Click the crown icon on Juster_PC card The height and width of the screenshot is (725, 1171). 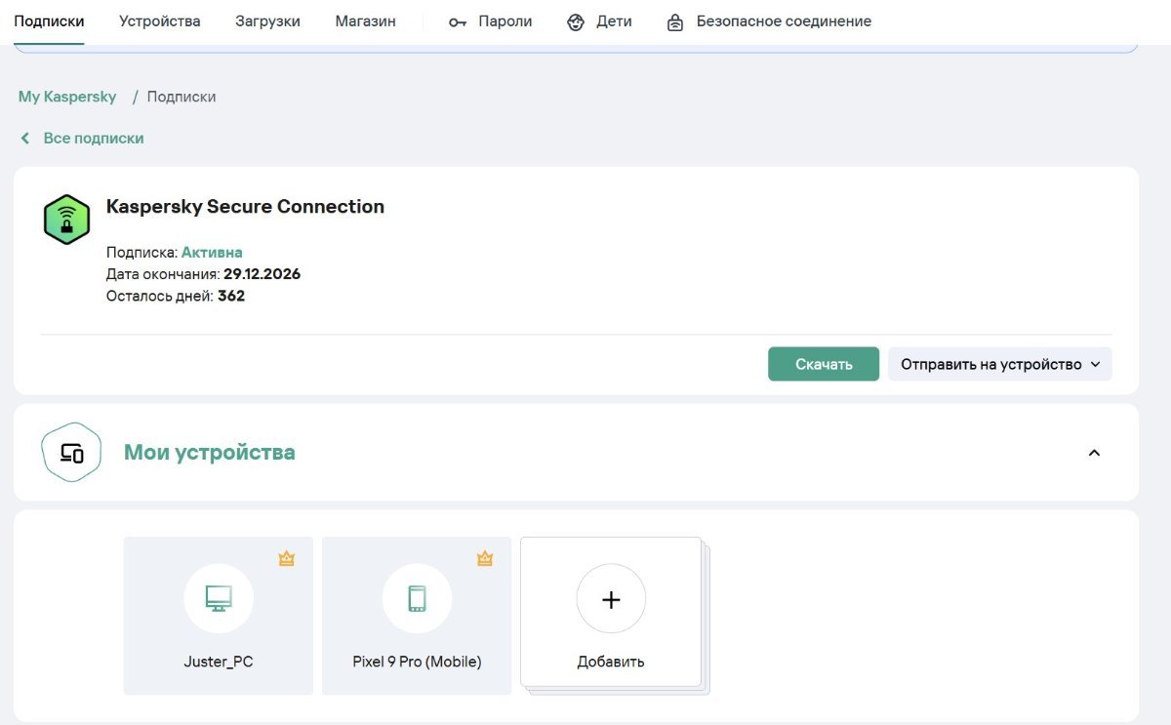click(286, 559)
